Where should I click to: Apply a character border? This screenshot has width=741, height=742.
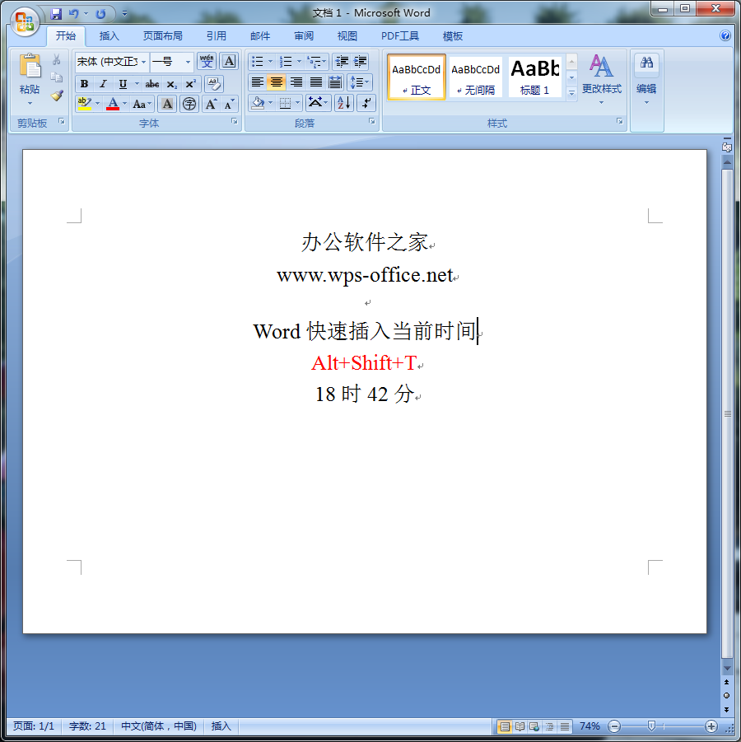click(x=229, y=61)
